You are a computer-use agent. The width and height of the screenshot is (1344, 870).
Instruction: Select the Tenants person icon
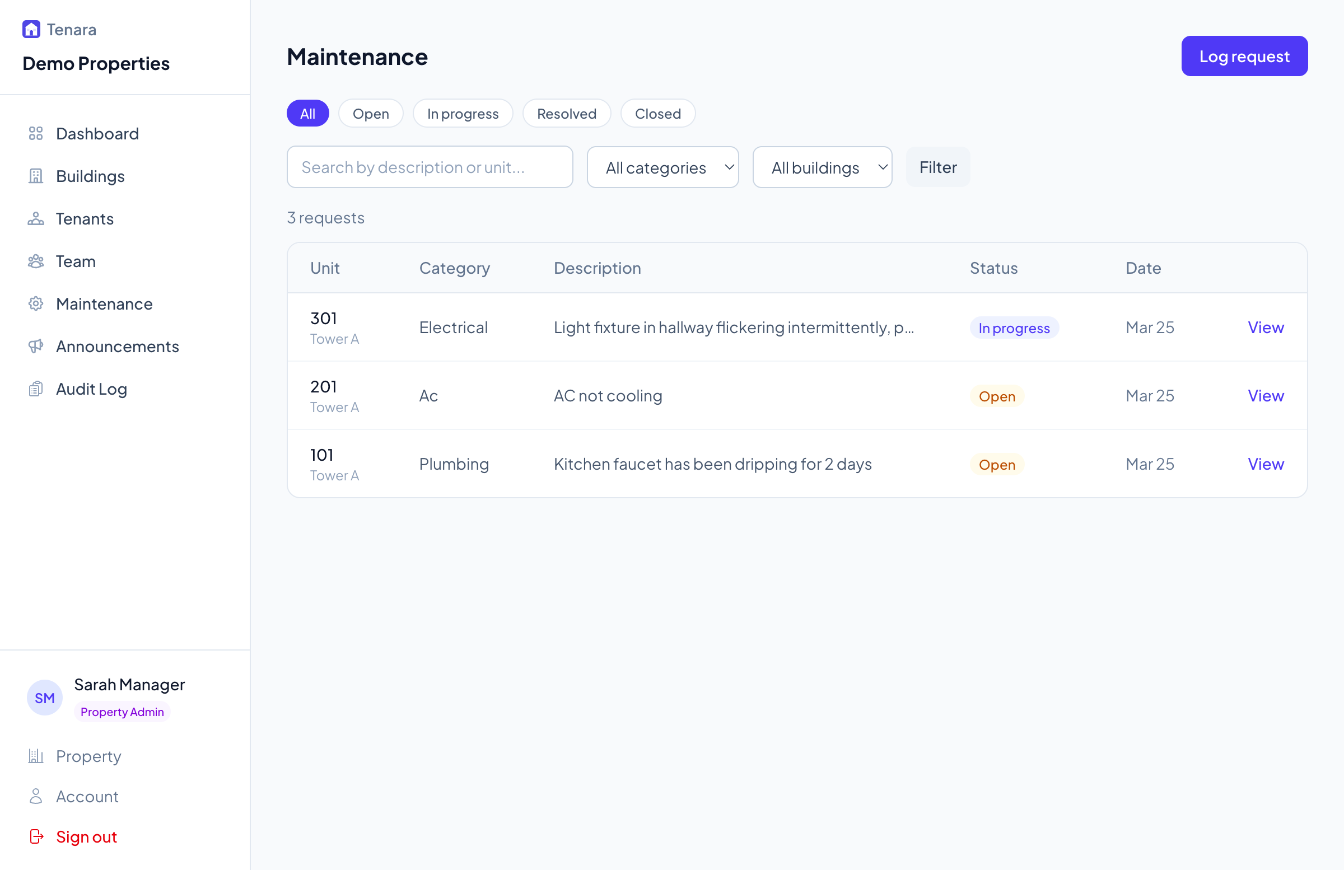coord(36,218)
